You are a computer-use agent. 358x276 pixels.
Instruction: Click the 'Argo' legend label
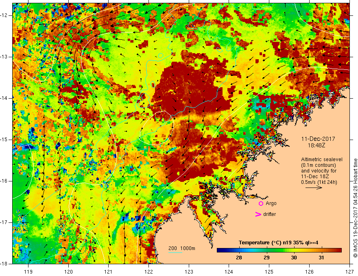coord(271,204)
